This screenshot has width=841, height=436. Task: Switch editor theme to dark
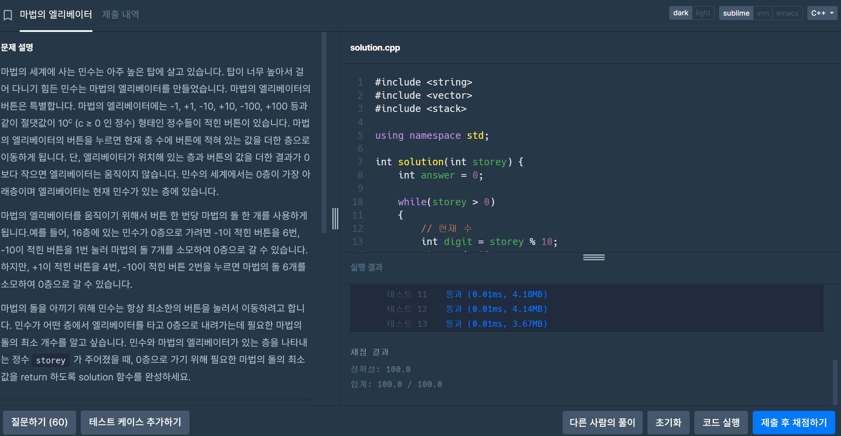pos(680,13)
